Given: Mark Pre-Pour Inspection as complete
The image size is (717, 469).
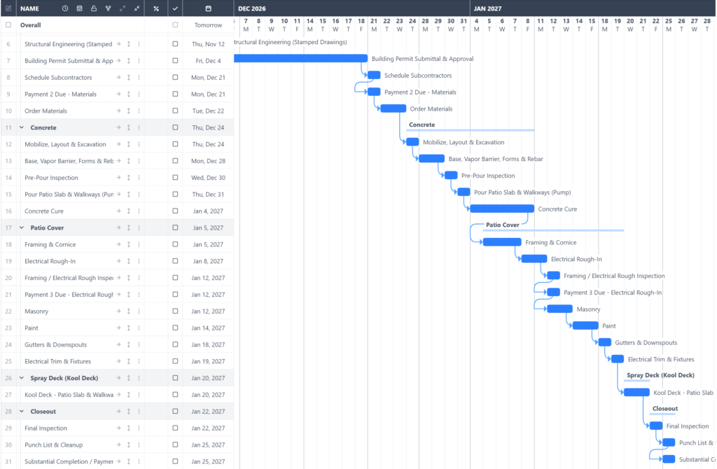Looking at the screenshot, I should [175, 177].
